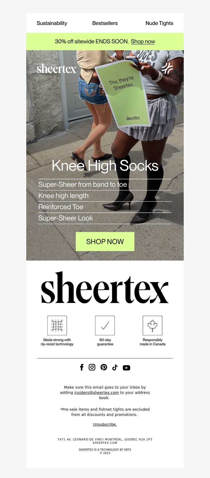Follow the Shop now link in the sale banner

coord(143,42)
